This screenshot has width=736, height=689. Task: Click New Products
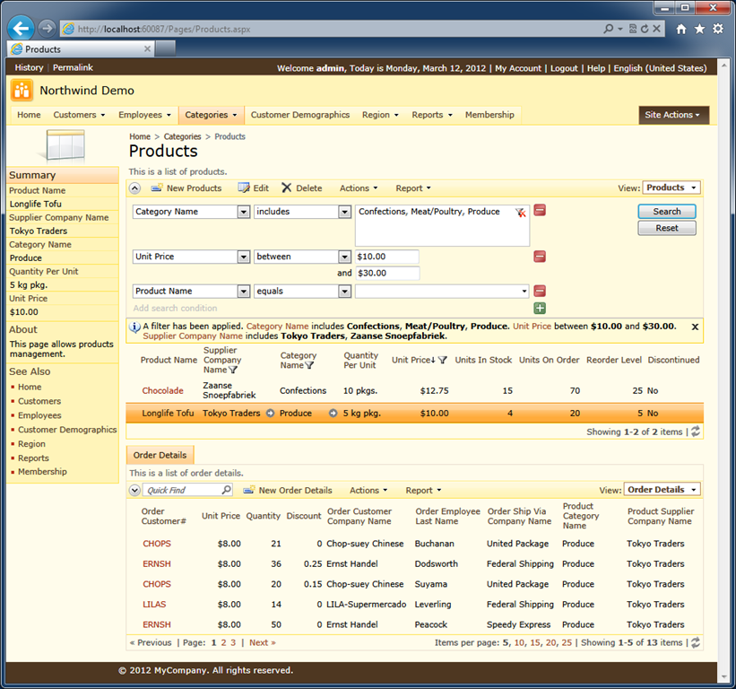pos(186,188)
